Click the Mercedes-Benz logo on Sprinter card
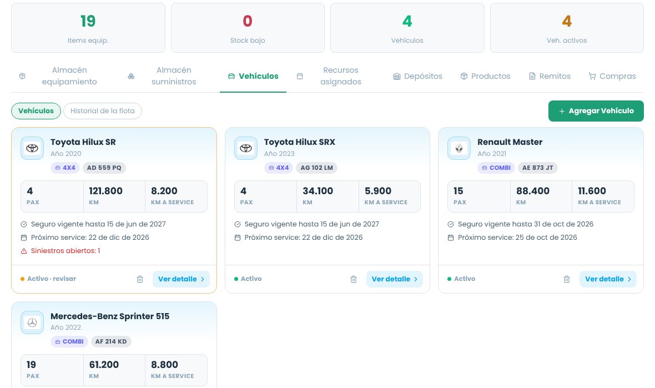The height and width of the screenshot is (388, 655). (x=32, y=323)
